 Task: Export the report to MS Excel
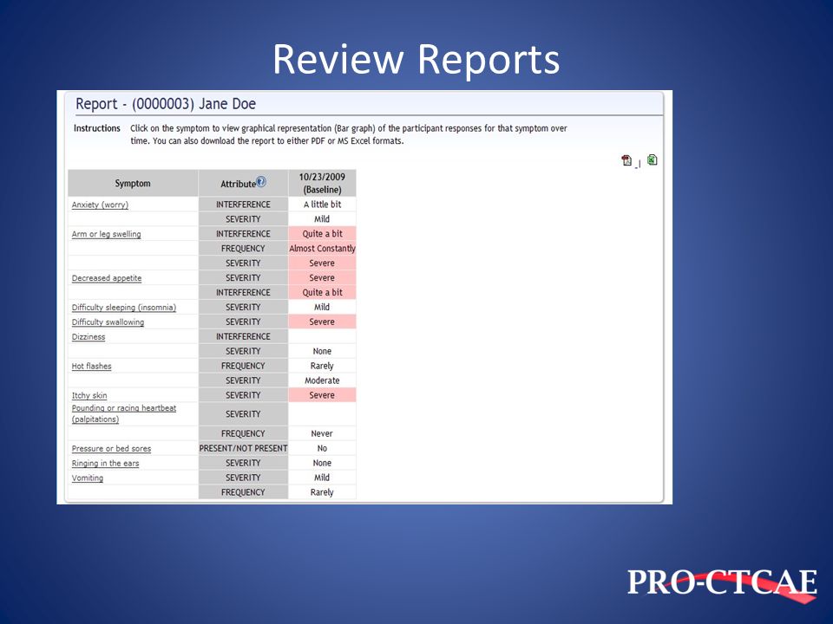click(x=652, y=159)
